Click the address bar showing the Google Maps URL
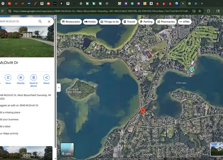The image size is (223, 160). pos(101,11)
